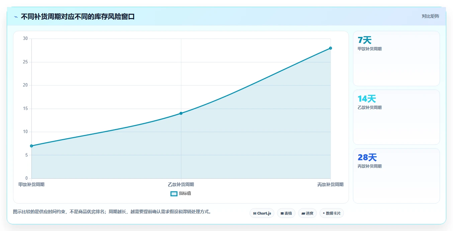Image resolution: width=453 pixels, height=231 pixels.
Task: Click the 14天 value text
Action: click(x=367, y=99)
